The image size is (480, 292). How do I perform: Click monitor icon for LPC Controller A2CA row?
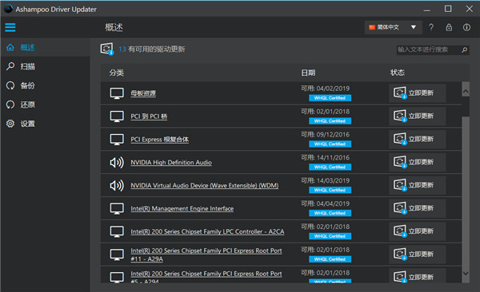(x=117, y=231)
